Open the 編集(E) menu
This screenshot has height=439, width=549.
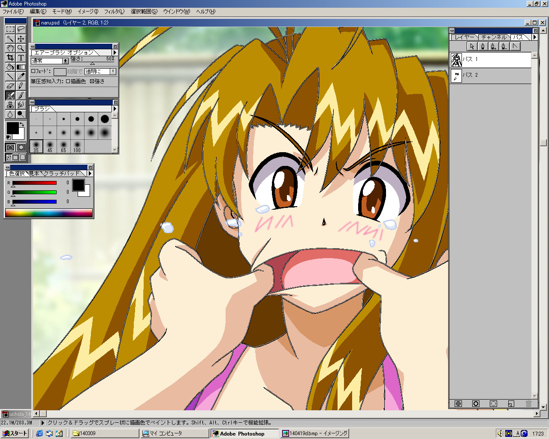tap(38, 12)
